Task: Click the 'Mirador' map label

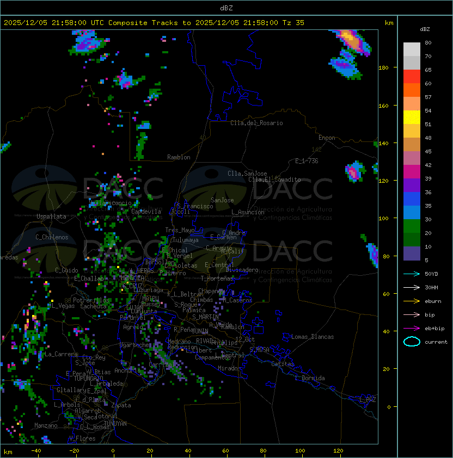Action: [x=230, y=368]
